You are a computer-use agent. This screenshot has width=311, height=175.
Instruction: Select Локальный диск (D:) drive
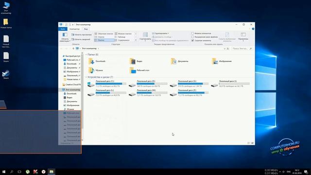pyautogui.click(x=148, y=84)
